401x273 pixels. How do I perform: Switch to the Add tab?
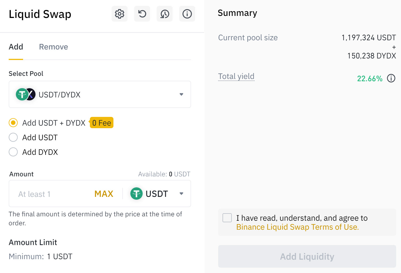click(x=16, y=47)
